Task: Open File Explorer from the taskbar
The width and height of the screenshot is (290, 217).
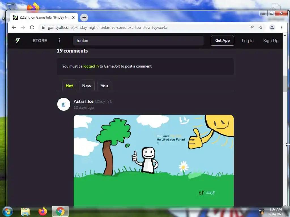Action: coord(25,211)
